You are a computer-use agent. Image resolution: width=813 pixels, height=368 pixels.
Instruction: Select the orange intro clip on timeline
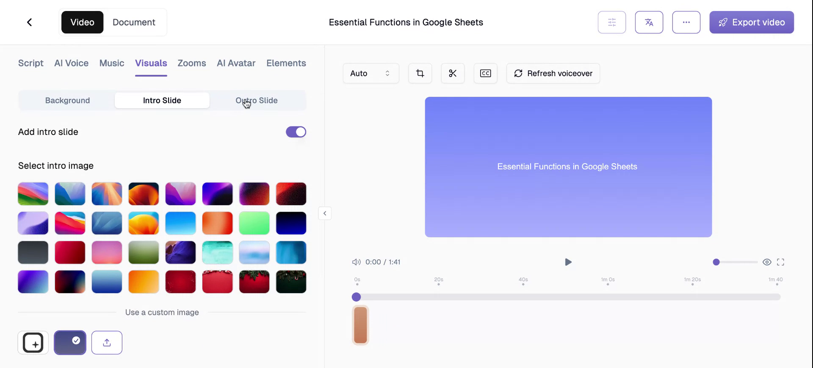pyautogui.click(x=360, y=325)
